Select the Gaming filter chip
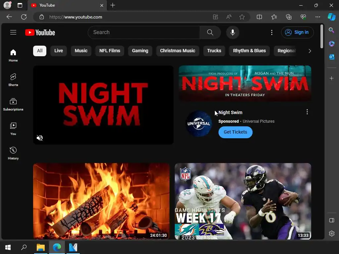 pos(140,51)
